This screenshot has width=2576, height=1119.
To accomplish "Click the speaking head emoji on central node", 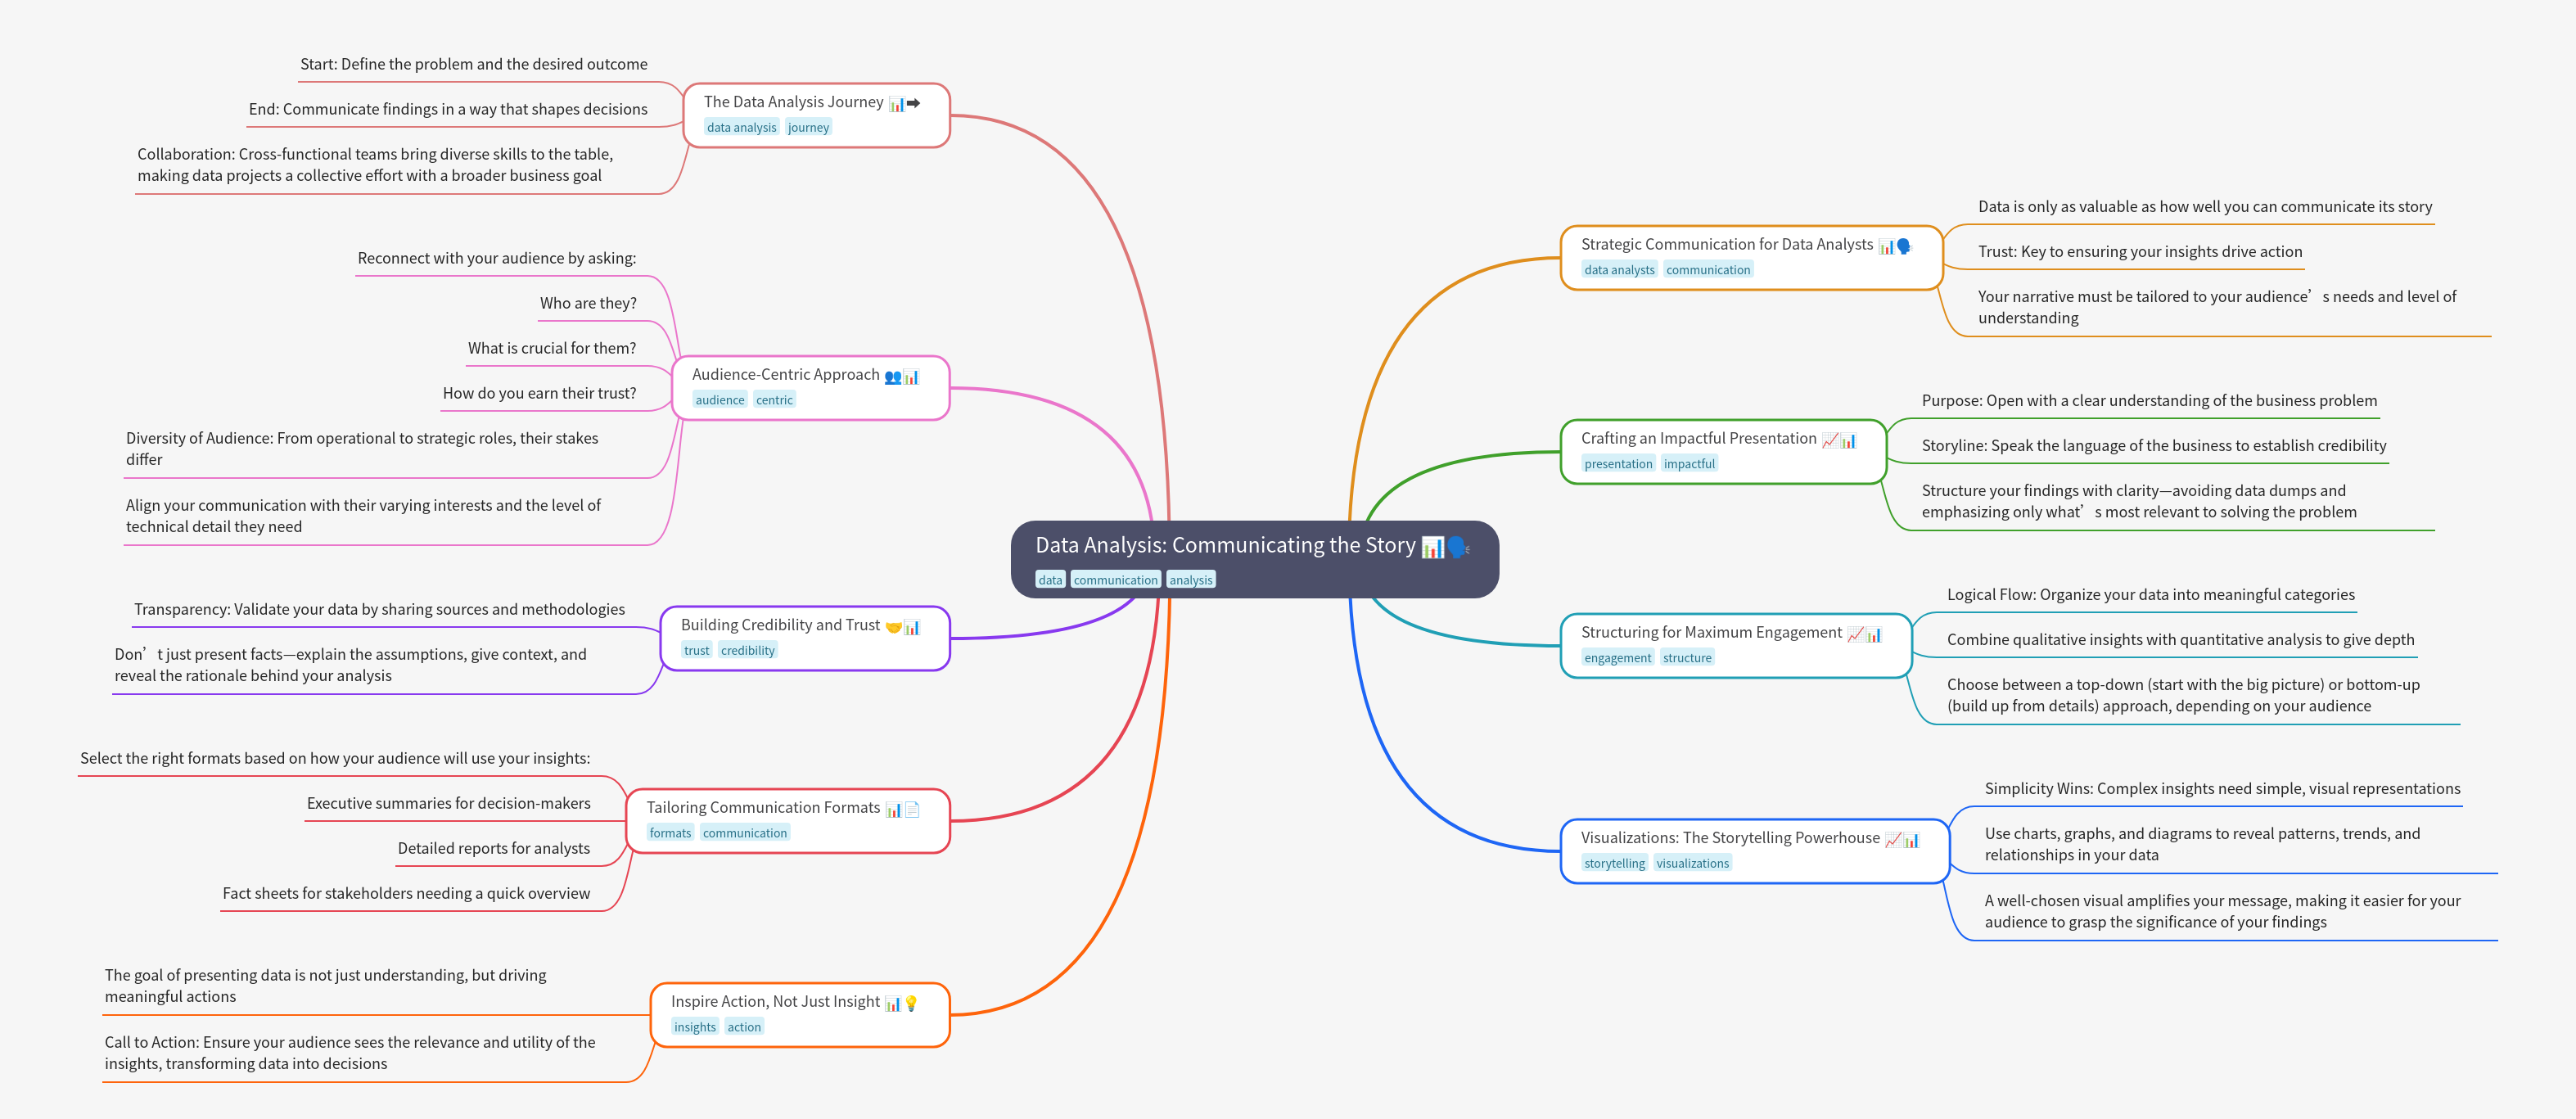I will [x=1457, y=547].
